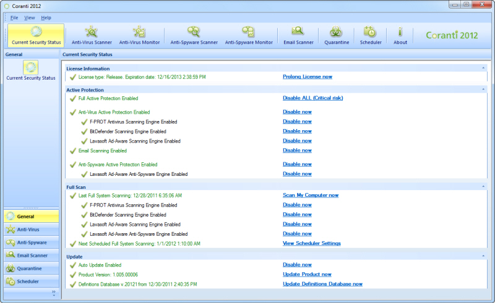Image resolution: width=495 pixels, height=303 pixels.
Task: Disable Anti-Spyware Active Protection
Action: pos(297,164)
